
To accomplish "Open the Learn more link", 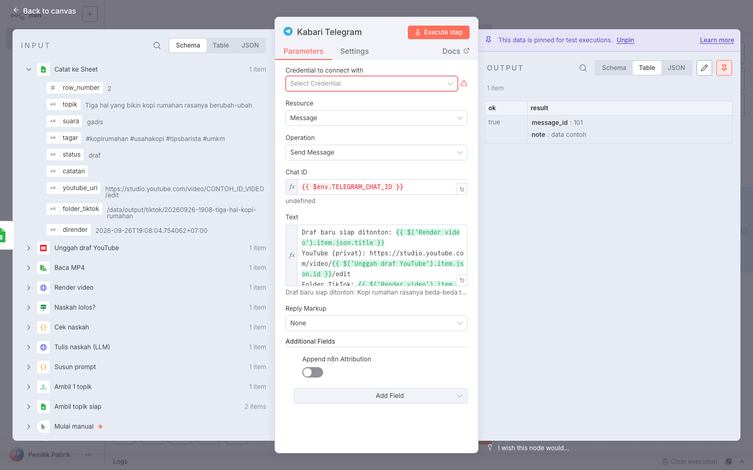I will click(717, 40).
